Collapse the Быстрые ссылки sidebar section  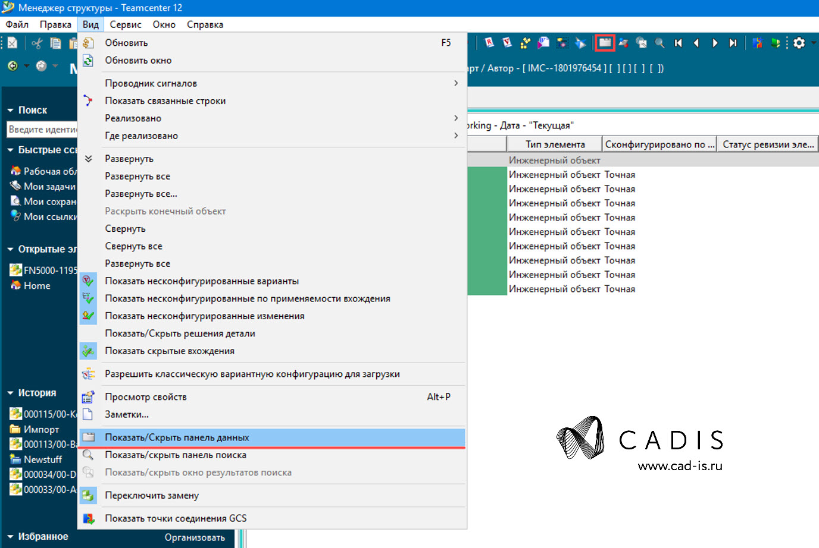click(x=10, y=150)
